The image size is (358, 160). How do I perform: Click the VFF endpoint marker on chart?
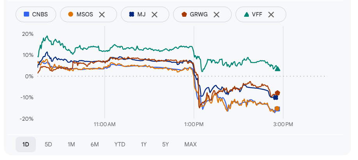(x=278, y=69)
